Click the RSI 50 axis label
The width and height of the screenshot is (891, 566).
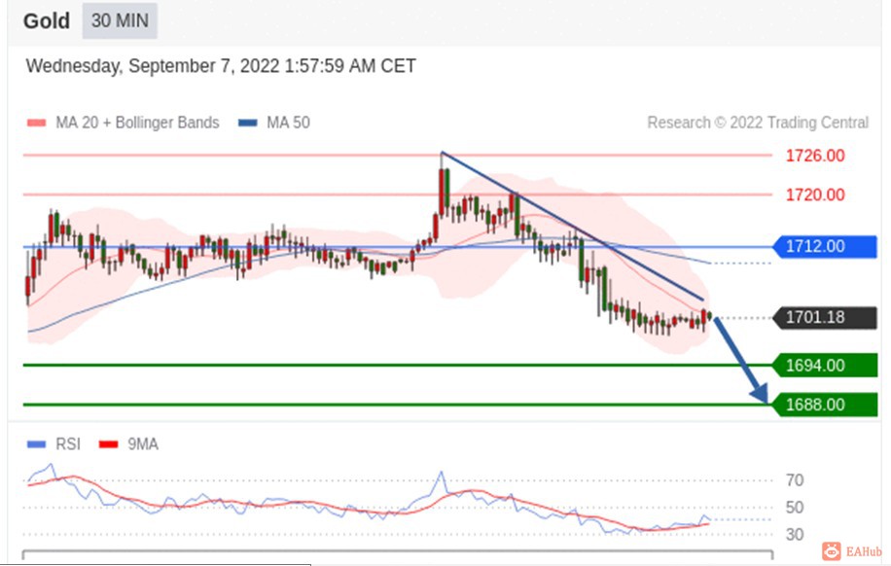(x=795, y=508)
